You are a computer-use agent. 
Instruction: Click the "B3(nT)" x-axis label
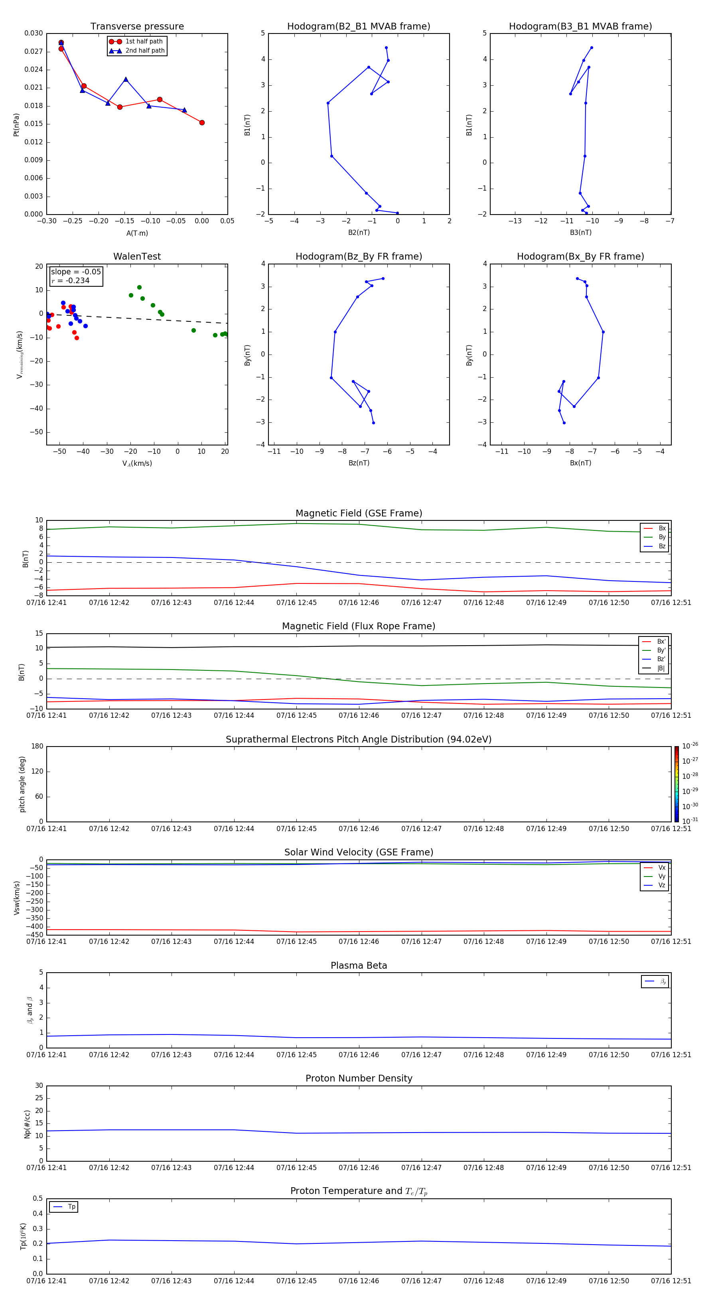coord(580,232)
